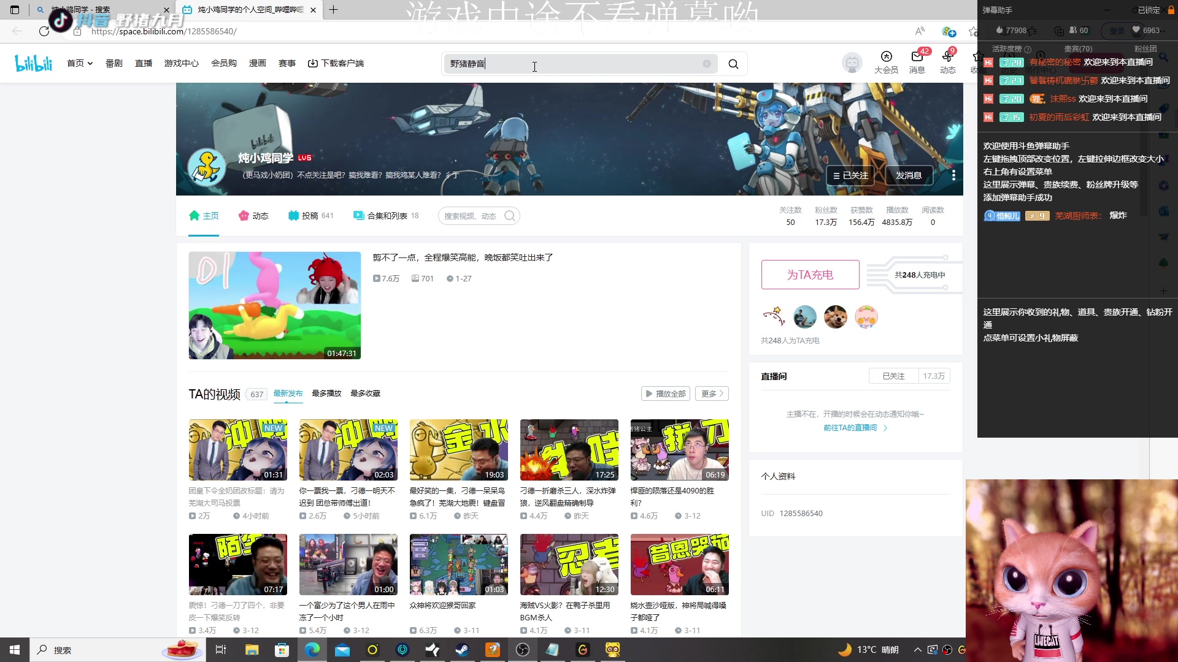
Task: Open the 更多 expander next to 播放全部
Action: 711,393
